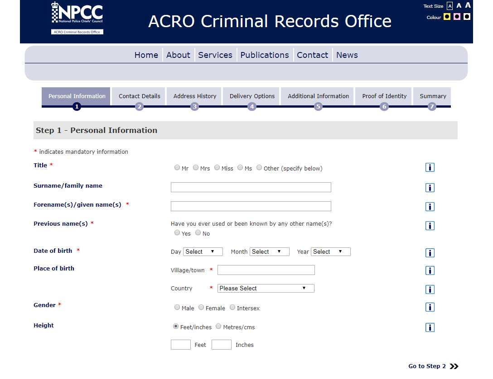This screenshot has width=493, height=379.
Task: Click the info icon next to Surname/family name
Action: click(430, 187)
